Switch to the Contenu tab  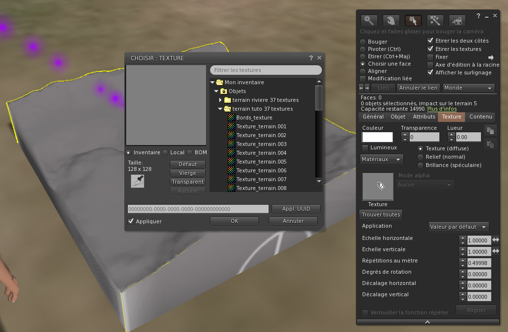[x=481, y=117]
